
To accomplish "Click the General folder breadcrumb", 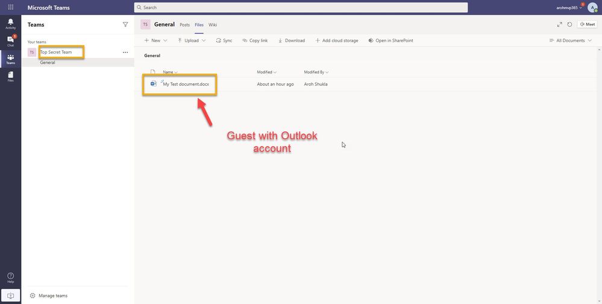I will (x=152, y=55).
